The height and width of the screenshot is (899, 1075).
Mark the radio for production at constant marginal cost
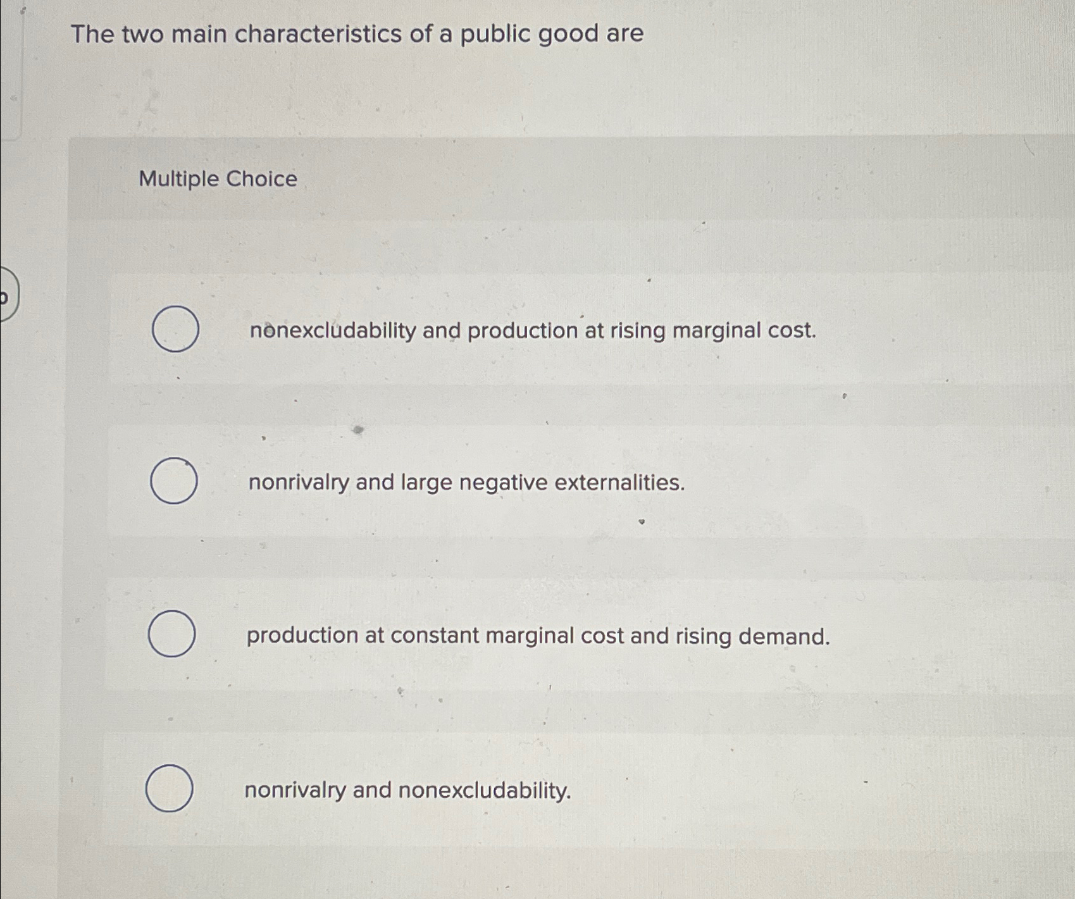tap(171, 634)
